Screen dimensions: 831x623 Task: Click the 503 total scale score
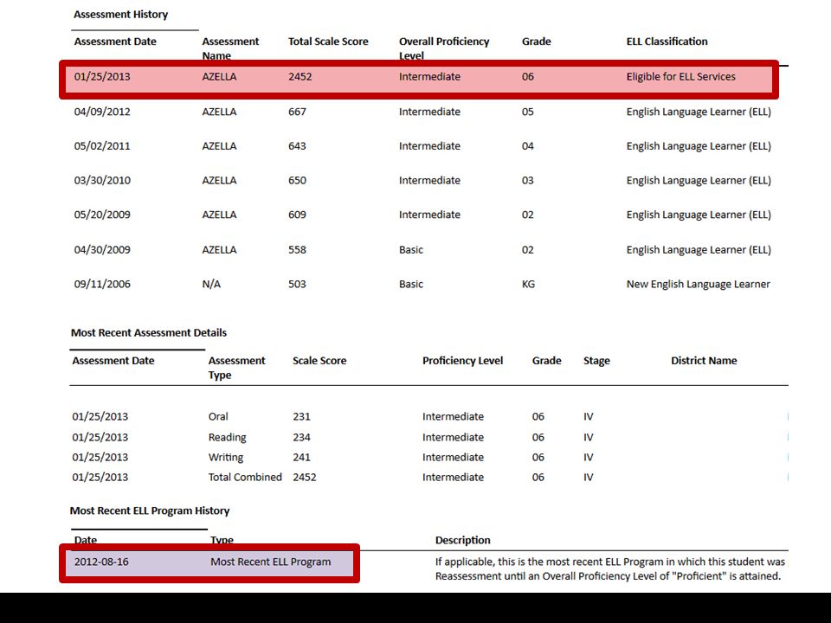(x=297, y=285)
